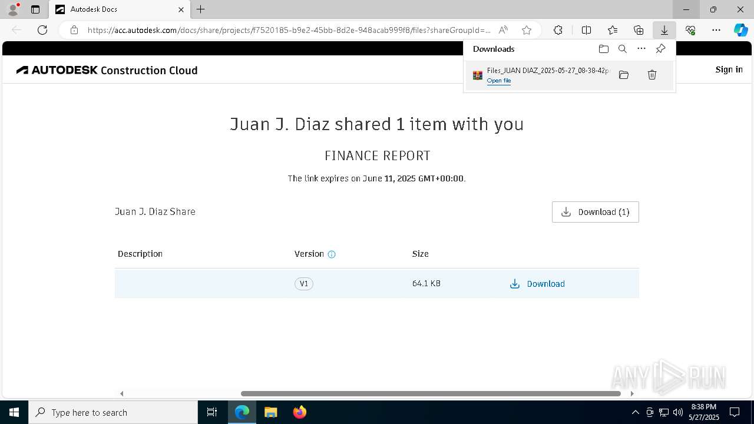754x424 pixels.
Task: Open more options in Downloads panel
Action: 641,49
